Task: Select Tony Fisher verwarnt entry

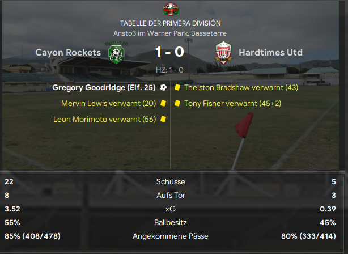Action: coord(233,103)
